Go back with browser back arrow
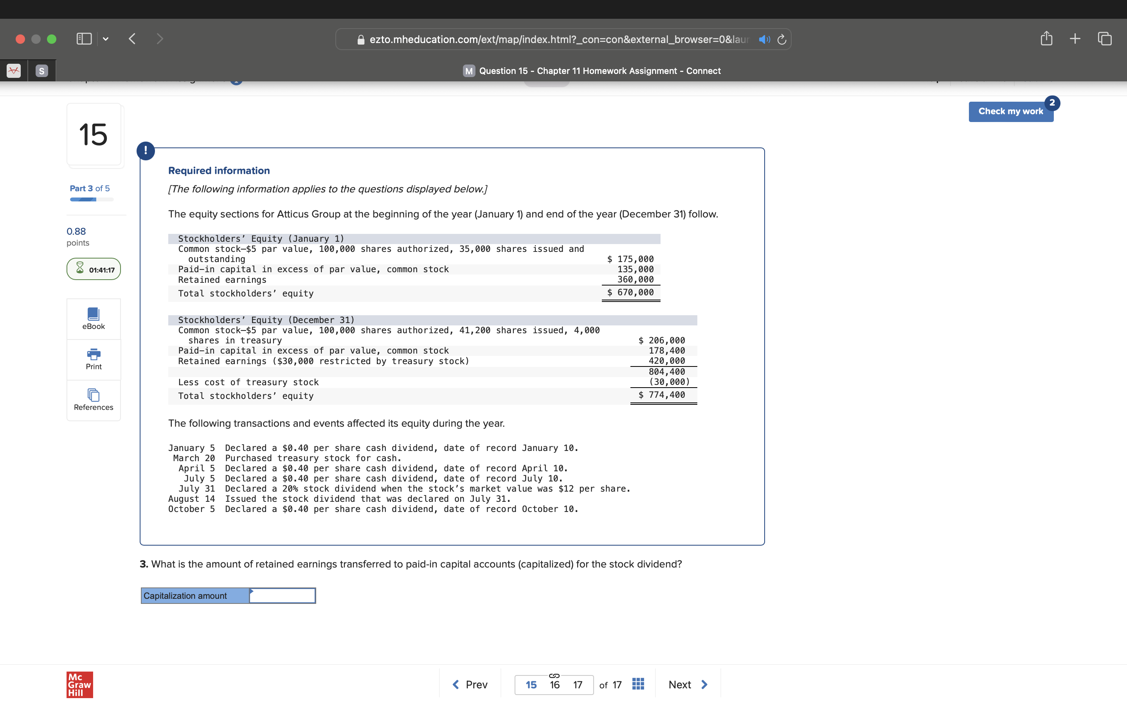 [132, 39]
